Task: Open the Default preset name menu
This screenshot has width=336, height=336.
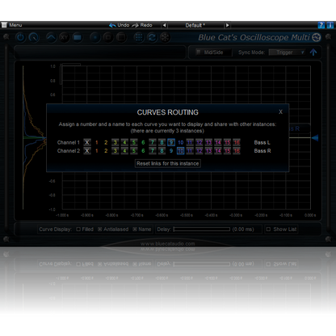Action: (x=195, y=25)
